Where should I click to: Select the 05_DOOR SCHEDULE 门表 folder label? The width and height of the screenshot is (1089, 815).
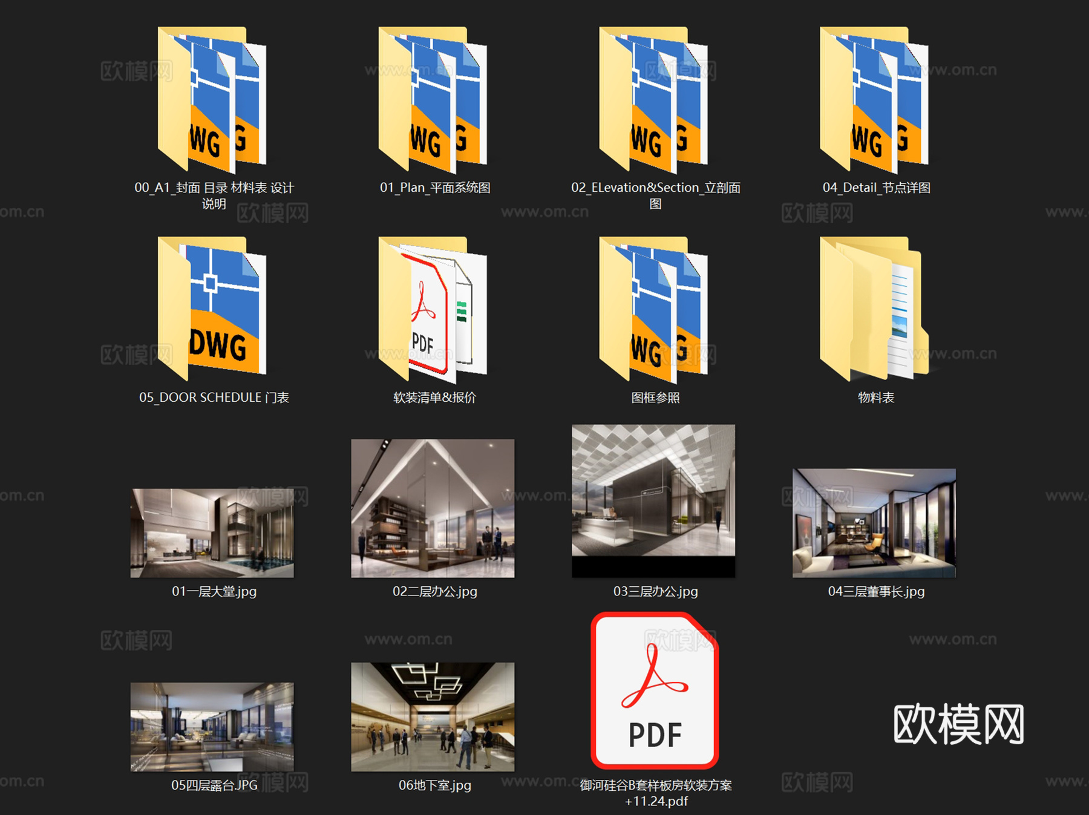pos(215,398)
